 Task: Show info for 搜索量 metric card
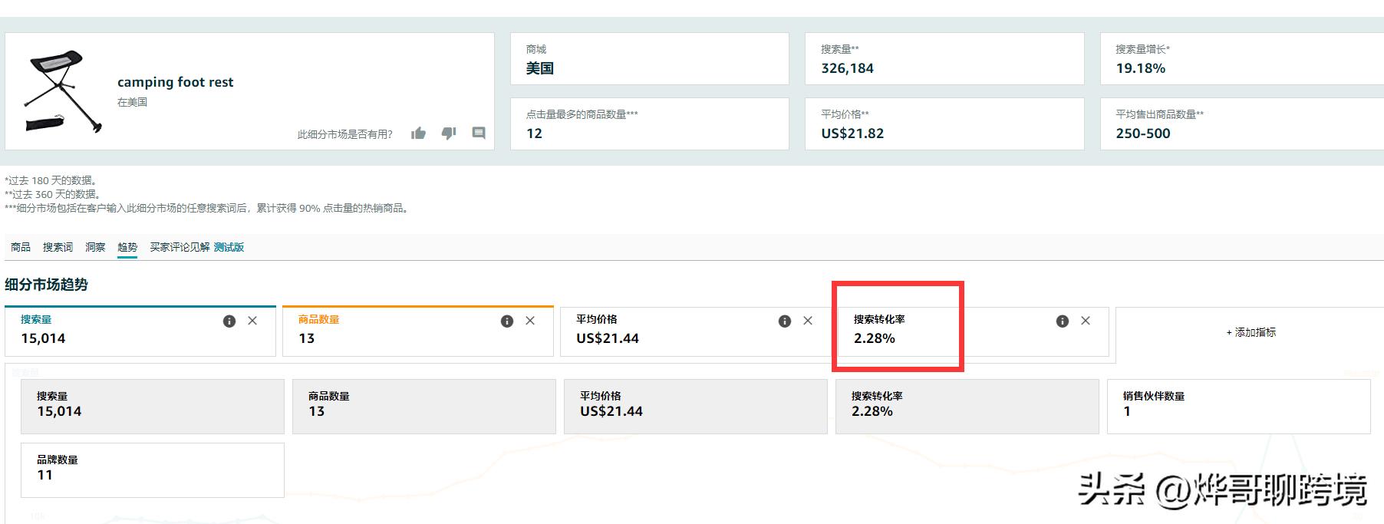click(229, 321)
